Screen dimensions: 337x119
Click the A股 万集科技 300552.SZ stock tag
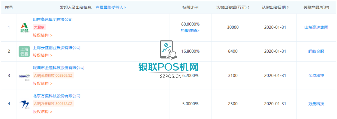(x=53, y=104)
